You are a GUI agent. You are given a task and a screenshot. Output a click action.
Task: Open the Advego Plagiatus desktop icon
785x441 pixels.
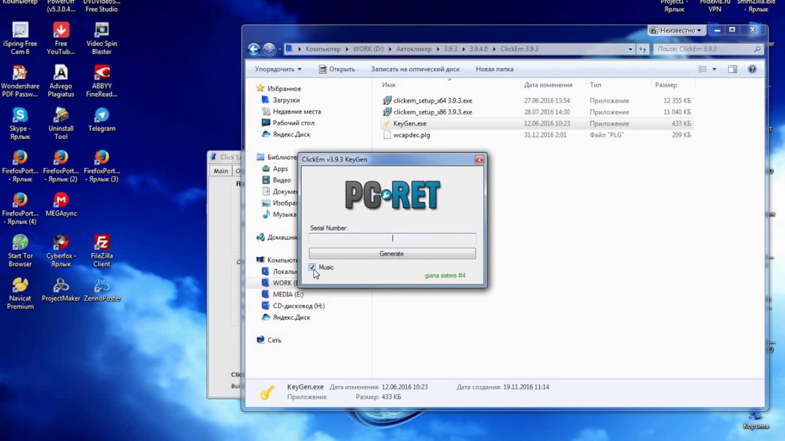coord(61,81)
